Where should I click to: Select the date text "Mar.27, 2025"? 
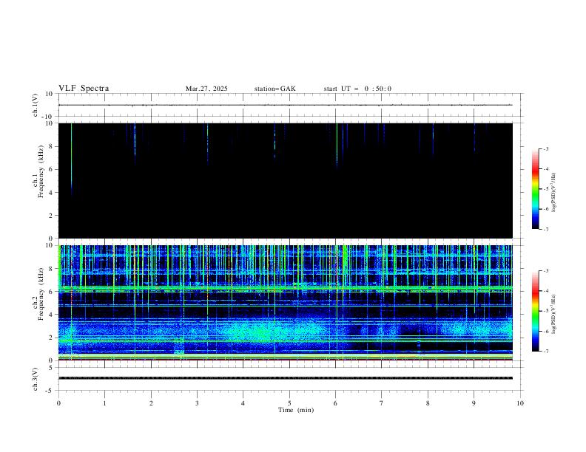(206, 89)
